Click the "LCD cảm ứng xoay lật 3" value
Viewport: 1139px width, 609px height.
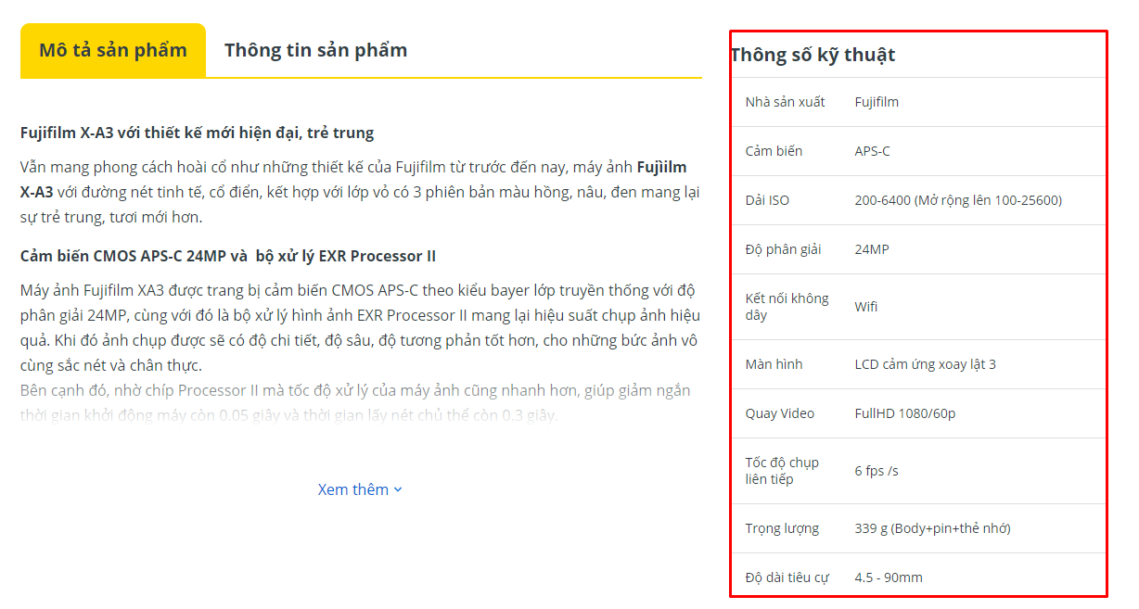point(926,364)
